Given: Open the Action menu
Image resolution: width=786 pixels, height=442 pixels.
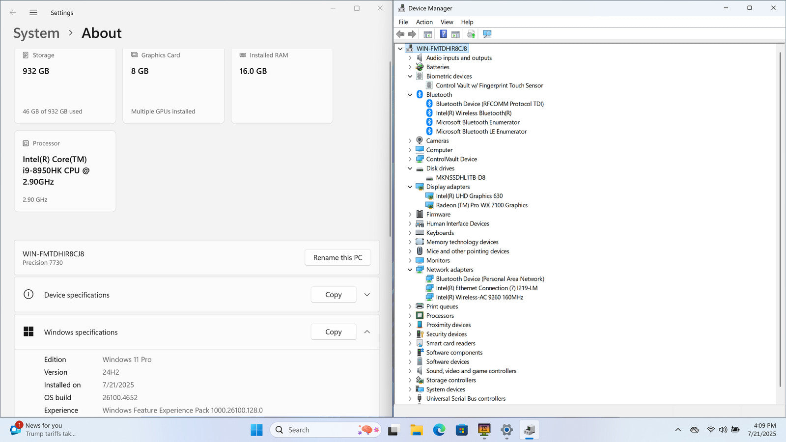Looking at the screenshot, I should 424,22.
